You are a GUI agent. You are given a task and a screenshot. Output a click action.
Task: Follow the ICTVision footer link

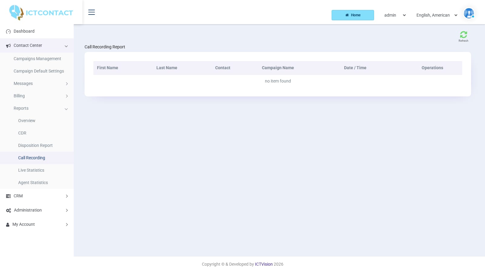click(264, 264)
